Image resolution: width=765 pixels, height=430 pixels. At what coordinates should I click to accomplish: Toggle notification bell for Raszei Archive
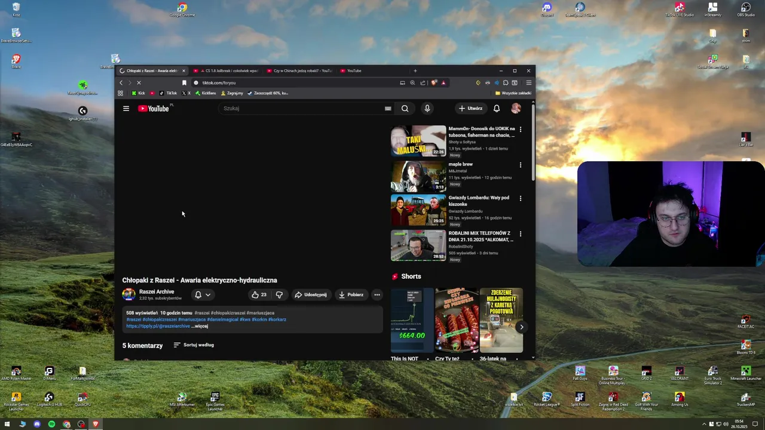198,294
